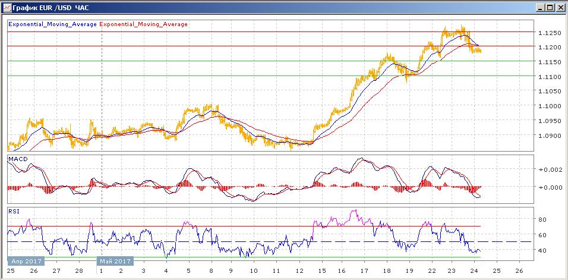Screen dimensions: 568x280
Task: Click the RSI scale value 80
Action: [x=542, y=219]
